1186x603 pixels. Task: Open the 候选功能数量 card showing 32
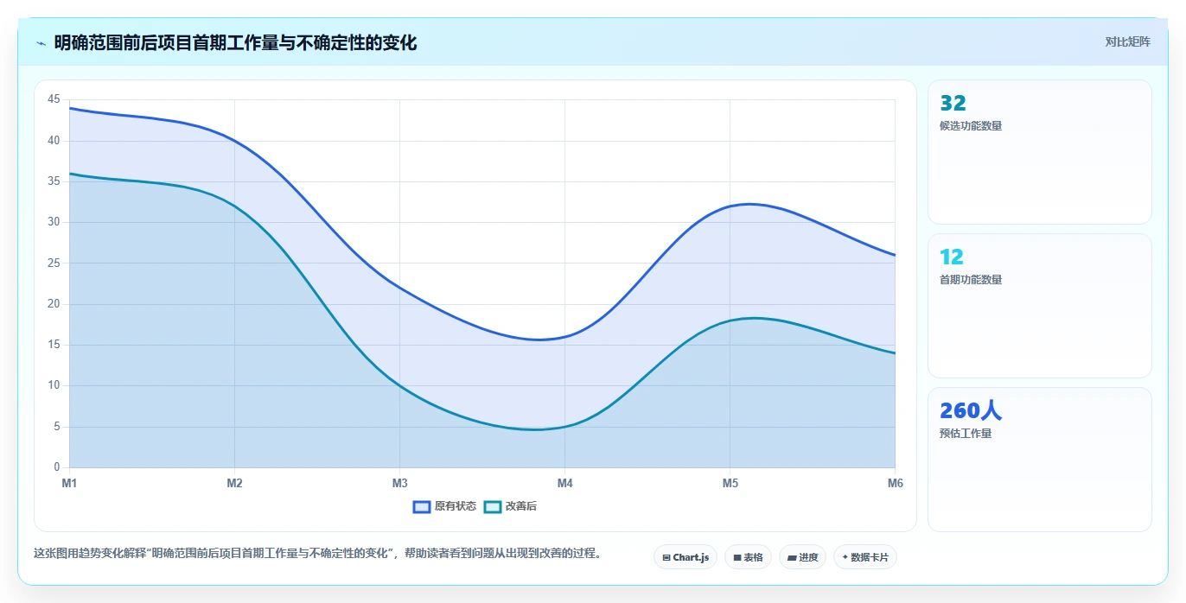(1039, 152)
